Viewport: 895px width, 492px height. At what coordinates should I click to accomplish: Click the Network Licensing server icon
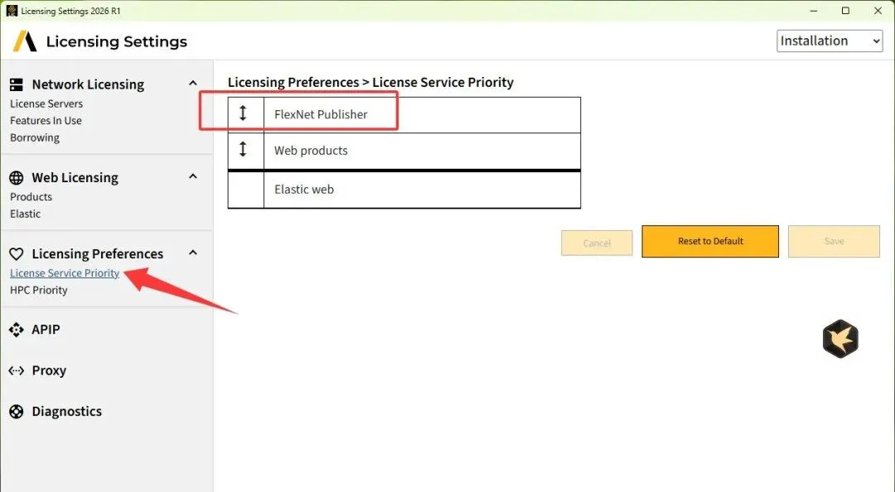[x=17, y=85]
